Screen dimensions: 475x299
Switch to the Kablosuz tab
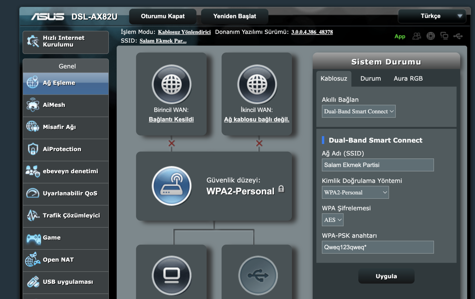coord(334,79)
